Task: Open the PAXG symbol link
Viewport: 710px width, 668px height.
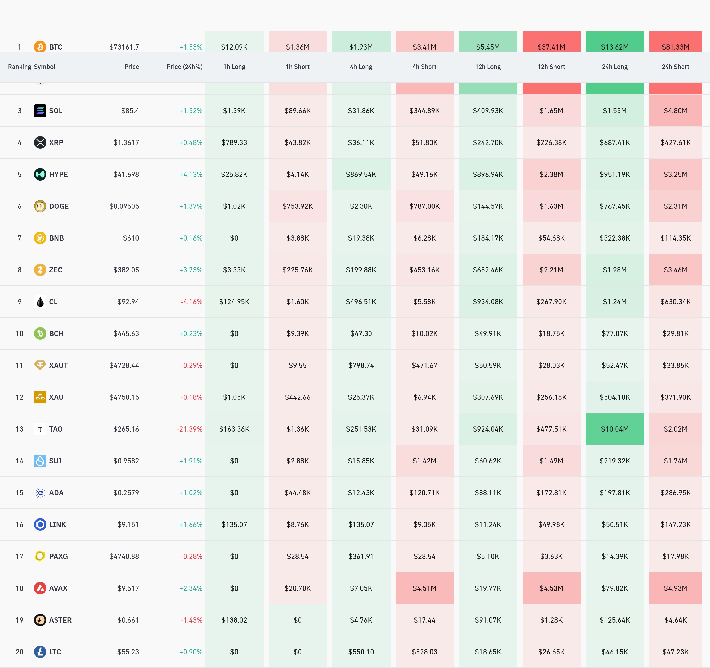Action: [x=58, y=556]
